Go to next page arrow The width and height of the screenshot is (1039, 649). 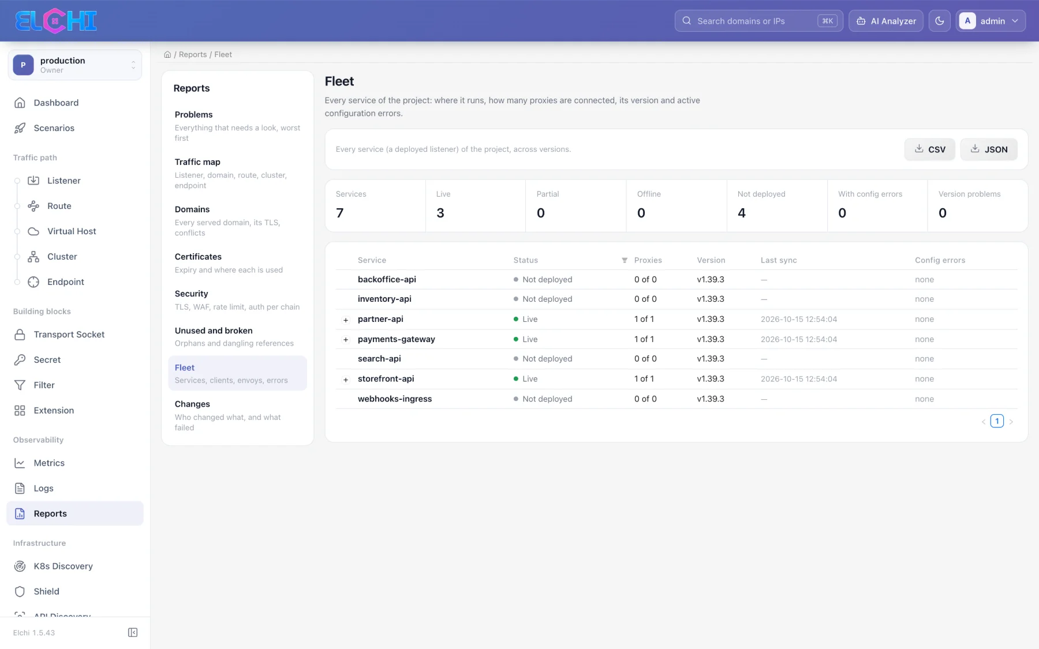1011,422
